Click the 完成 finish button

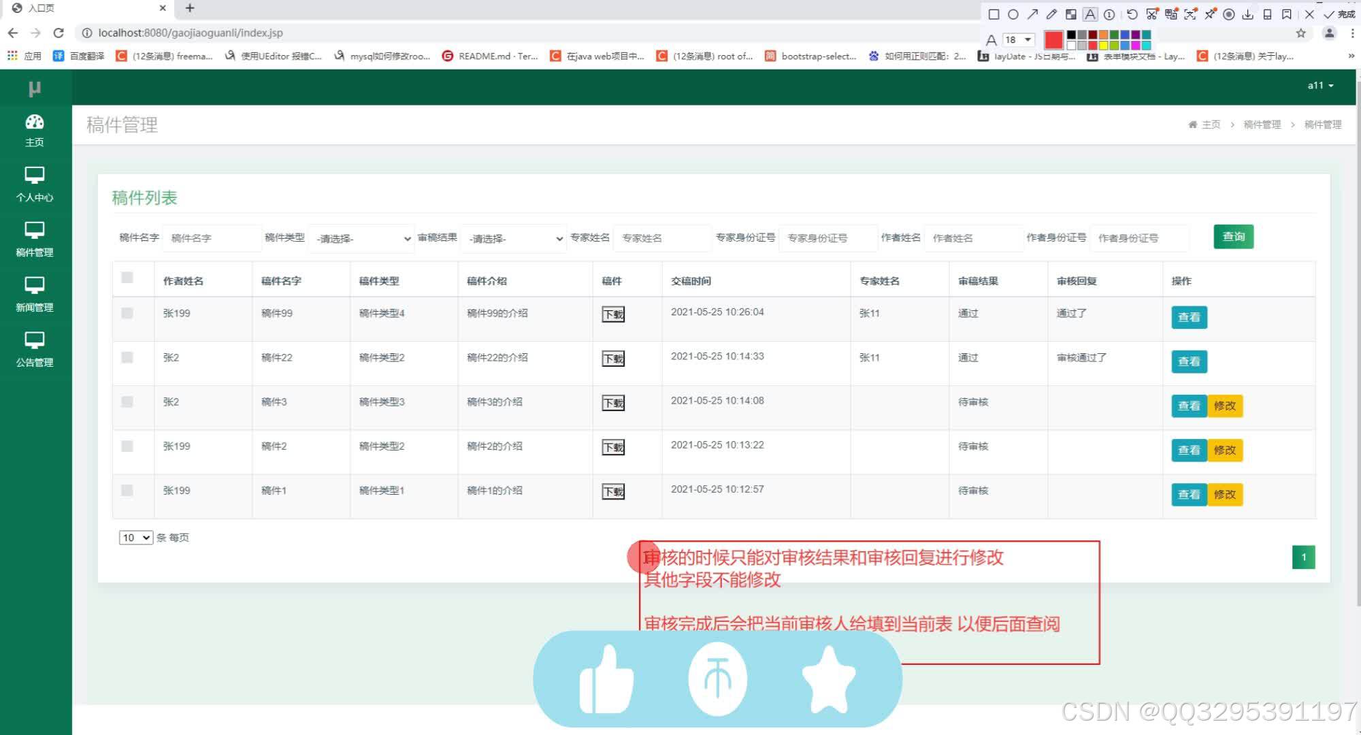pyautogui.click(x=1340, y=14)
